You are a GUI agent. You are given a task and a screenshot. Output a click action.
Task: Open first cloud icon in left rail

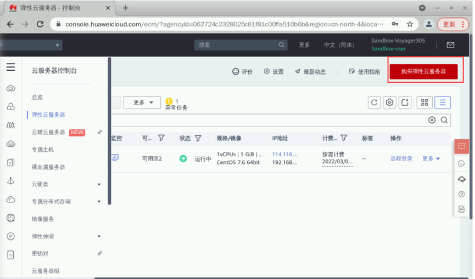pos(10,88)
